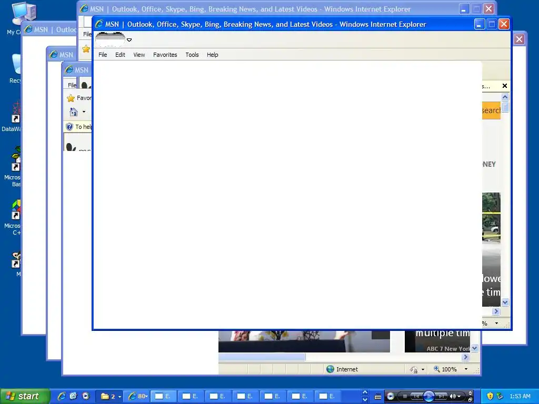Click the up arrow of the front window's vertical scrollbar

(505, 97)
